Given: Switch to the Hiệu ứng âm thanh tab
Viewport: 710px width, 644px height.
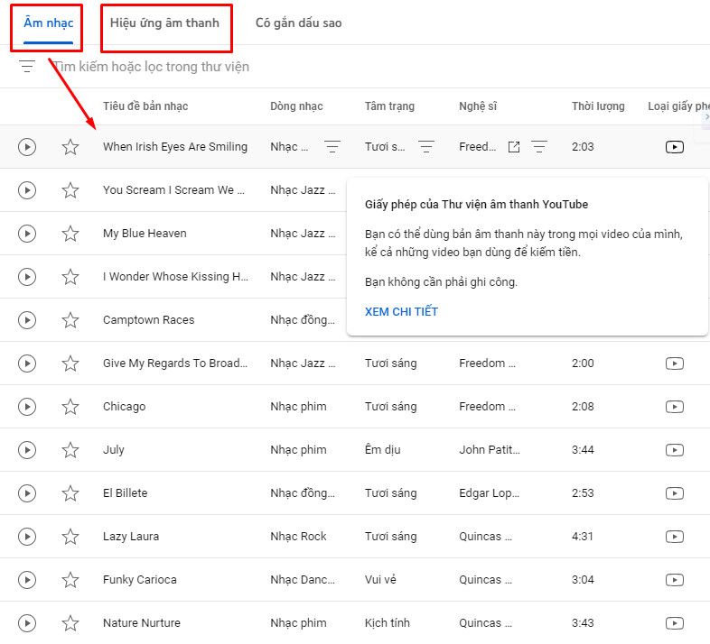Looking at the screenshot, I should pyautogui.click(x=164, y=23).
